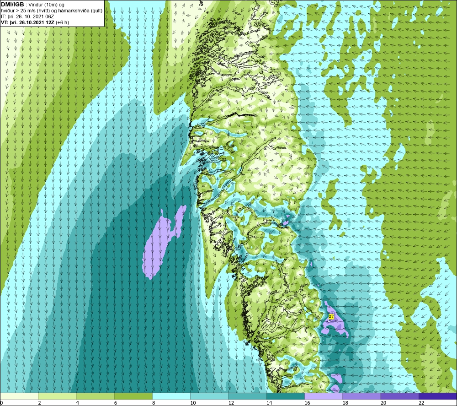Click the 6–8 m/s olive green legend swatch
Viewport: 457px width, 406px height.
133,396
